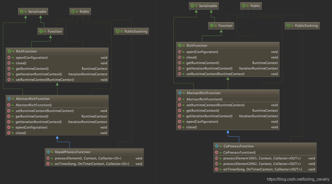Screen dimensions: 332x184
Task: Select left AbstractRichFunction setRuntimeContext(RuntimeContext) method
Action: click(x=45, y=111)
